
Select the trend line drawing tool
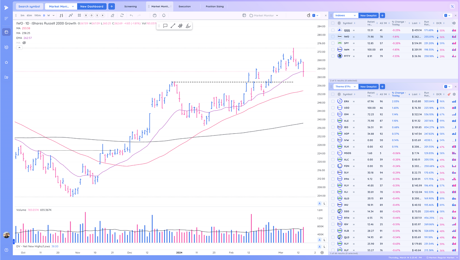point(172,26)
